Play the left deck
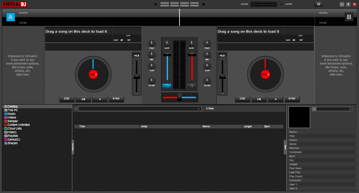359x193 pixels. tap(100, 99)
